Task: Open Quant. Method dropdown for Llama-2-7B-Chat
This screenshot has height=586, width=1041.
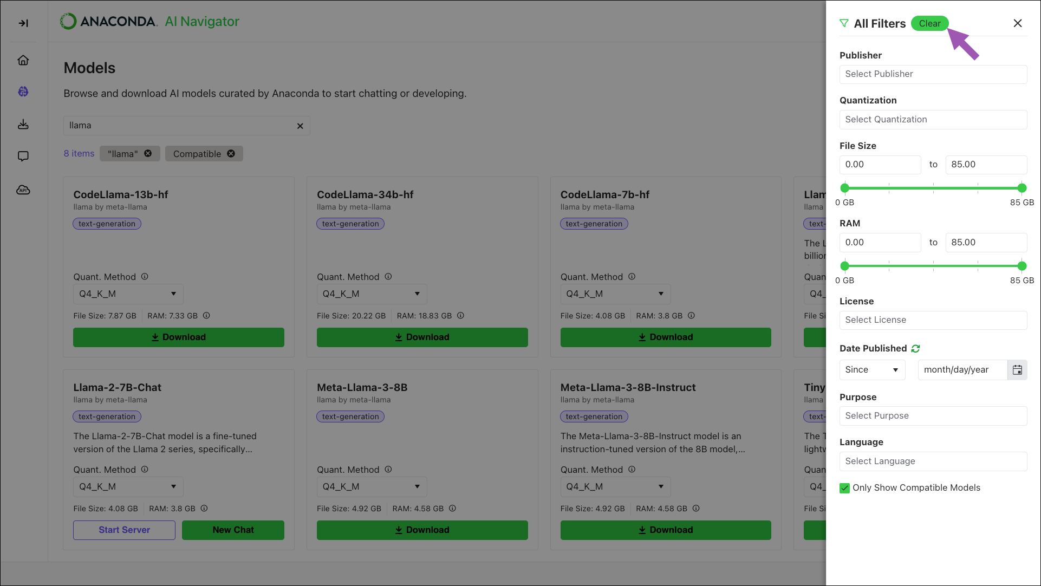Action: 128,486
